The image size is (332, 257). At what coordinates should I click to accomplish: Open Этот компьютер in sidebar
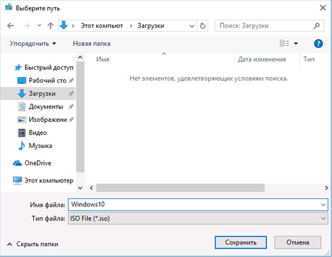click(x=48, y=180)
